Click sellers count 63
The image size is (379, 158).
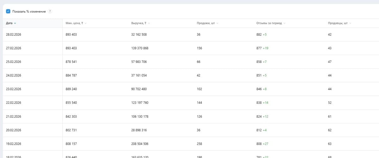pos(330,144)
